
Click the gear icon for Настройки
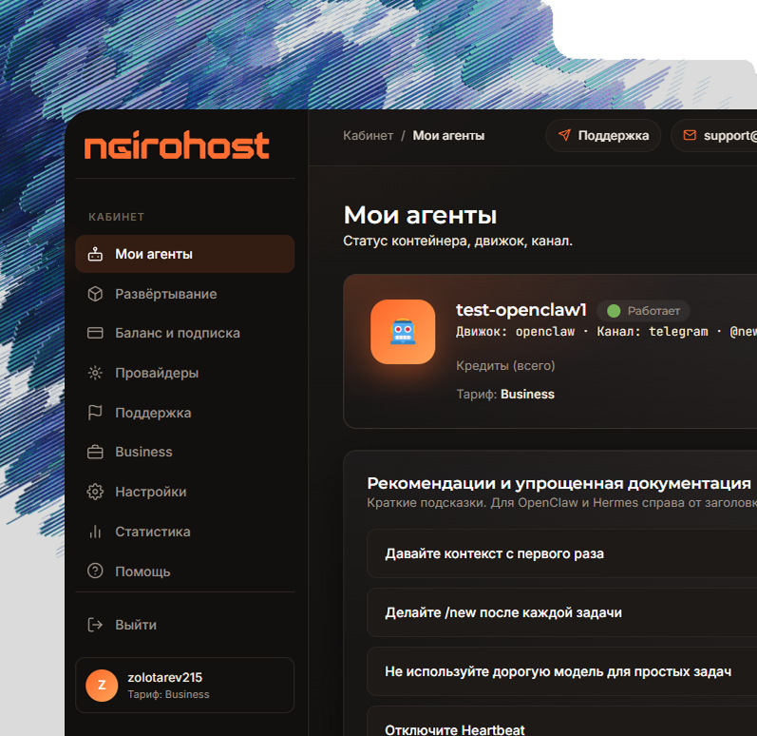pos(95,492)
